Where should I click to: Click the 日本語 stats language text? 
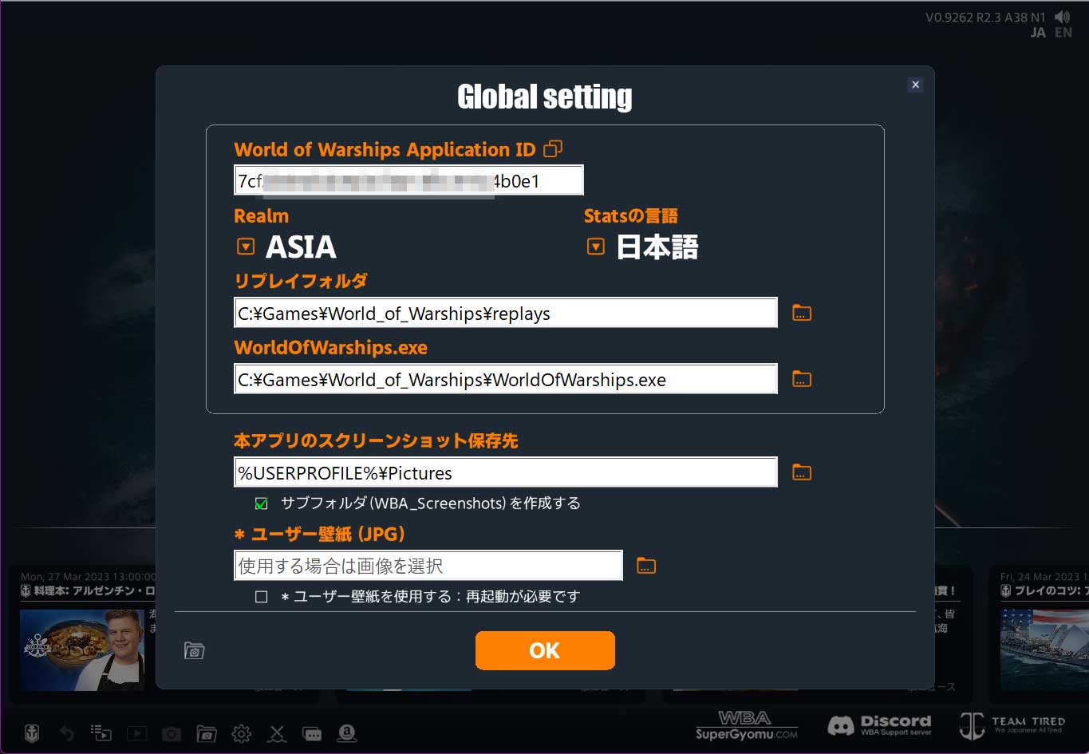pyautogui.click(x=657, y=247)
